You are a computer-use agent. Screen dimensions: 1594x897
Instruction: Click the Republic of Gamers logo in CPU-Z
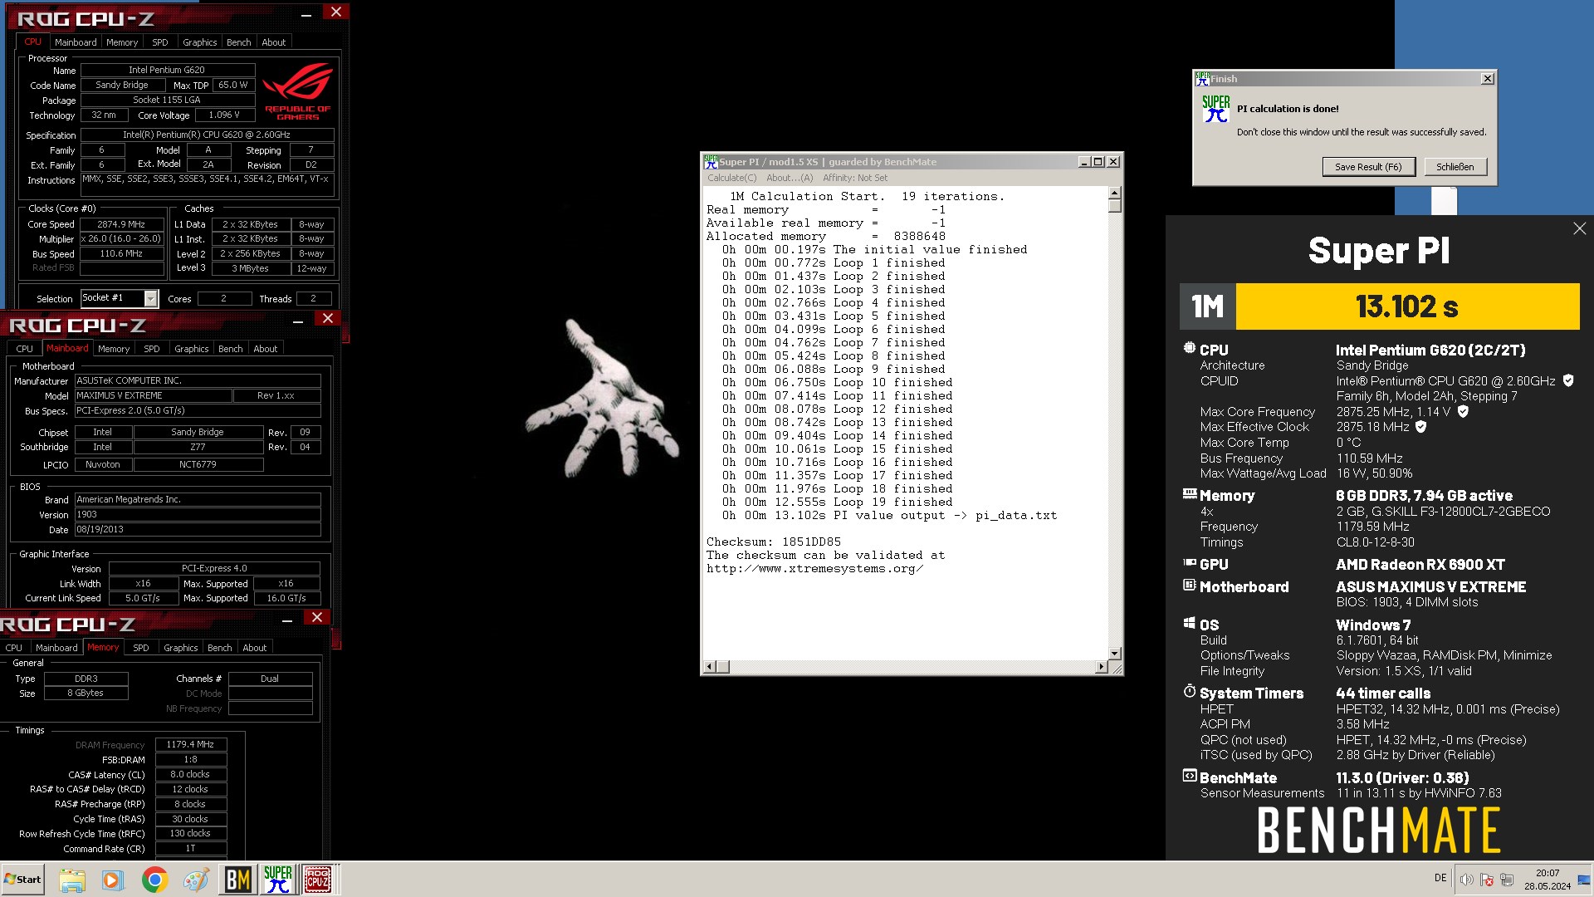(297, 91)
